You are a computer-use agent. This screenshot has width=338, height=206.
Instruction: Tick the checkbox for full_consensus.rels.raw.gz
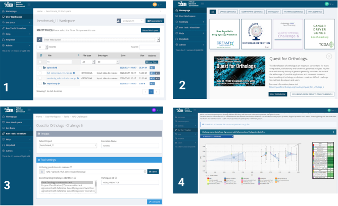tap(40, 73)
